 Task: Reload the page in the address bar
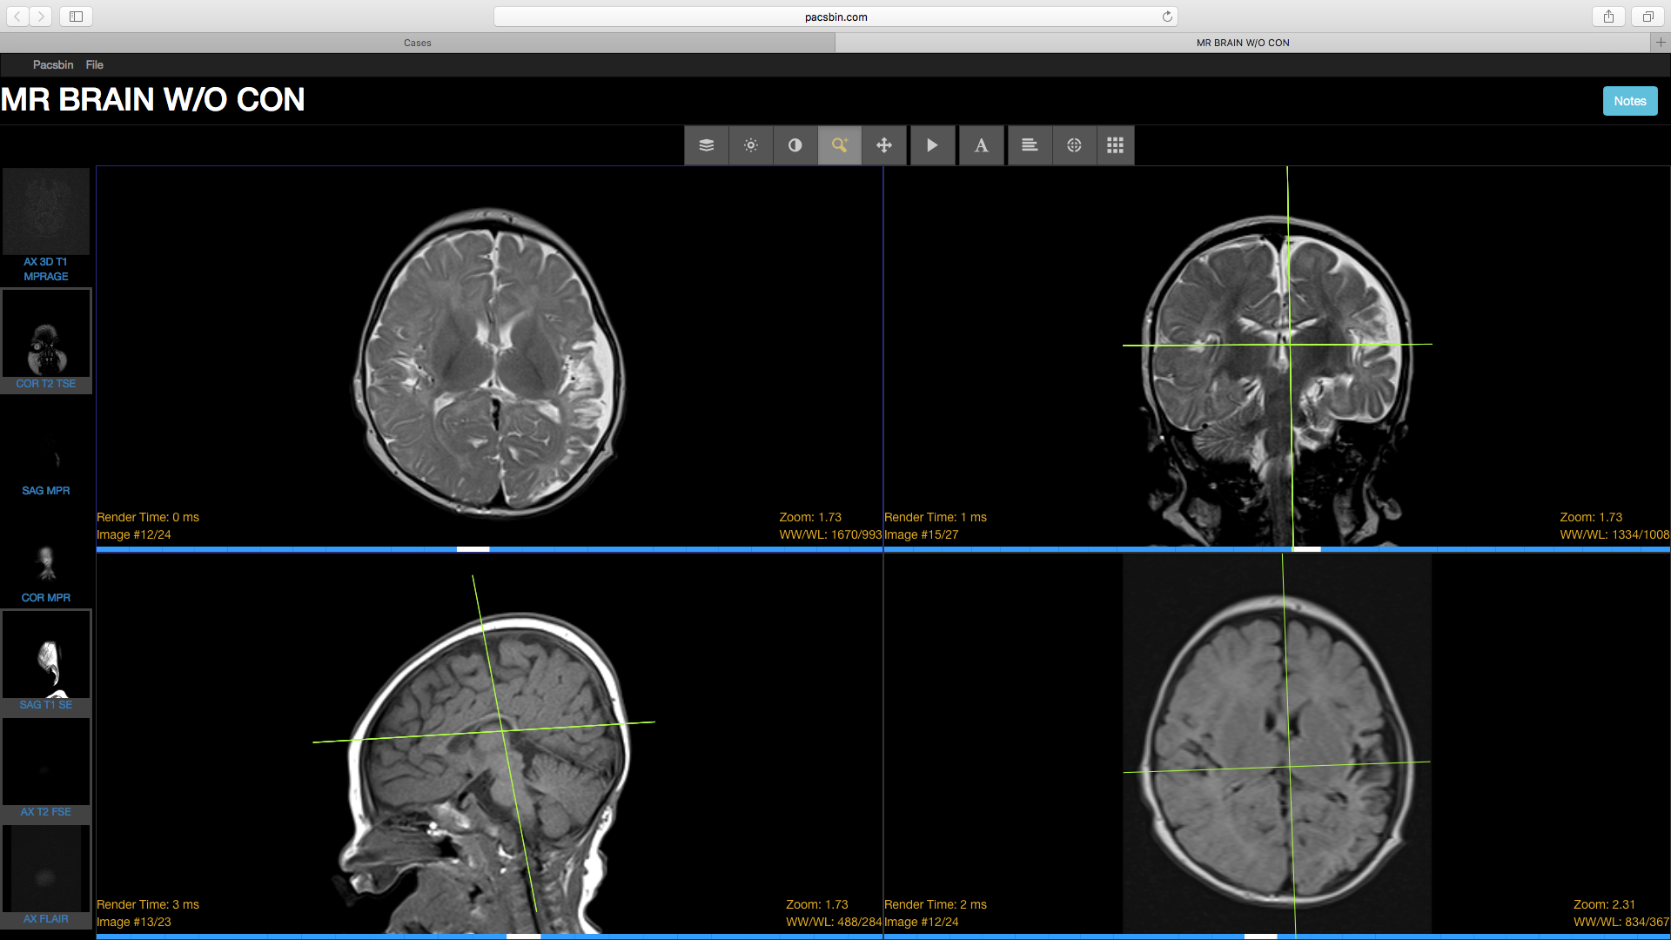click(1167, 17)
